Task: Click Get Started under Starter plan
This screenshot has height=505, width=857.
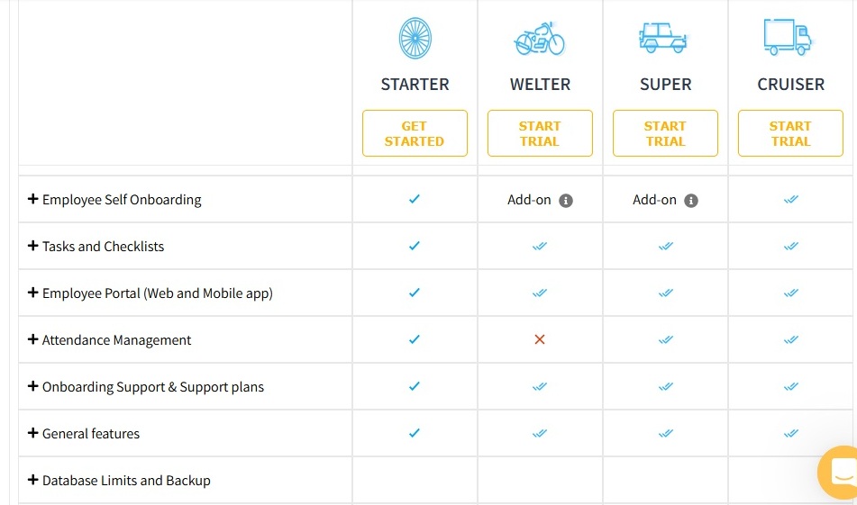Action: [x=415, y=133]
